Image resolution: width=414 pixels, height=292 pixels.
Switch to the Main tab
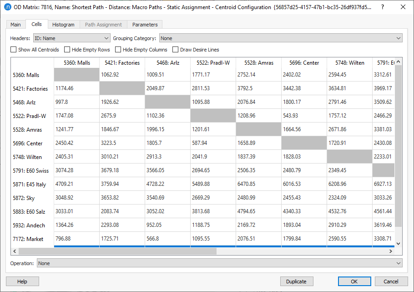[x=15, y=25]
